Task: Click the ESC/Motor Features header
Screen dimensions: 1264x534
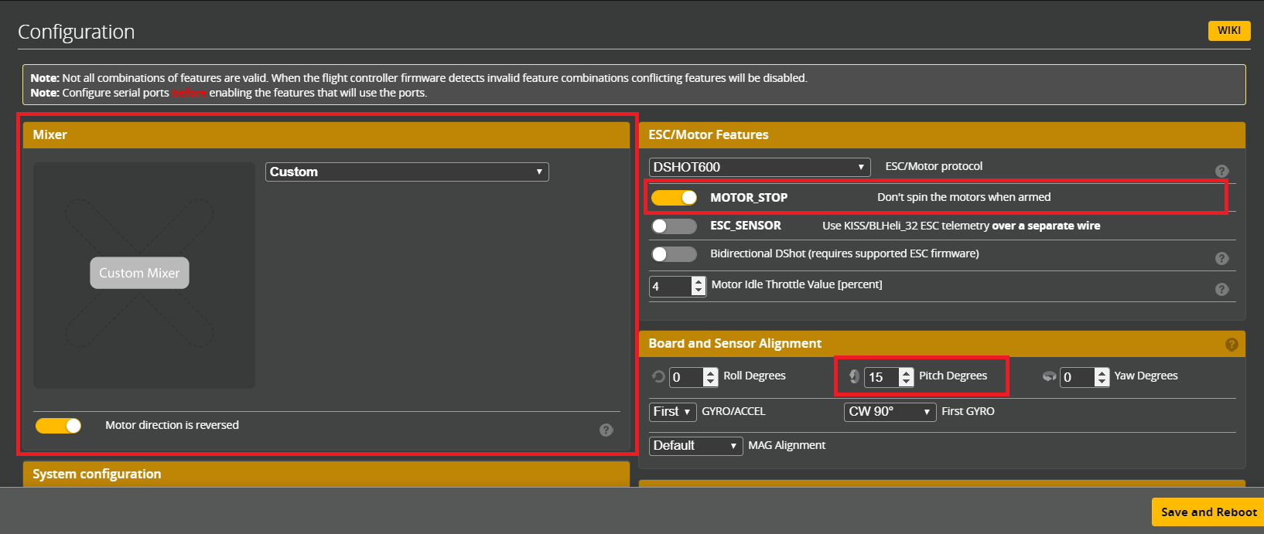Action: tap(942, 134)
